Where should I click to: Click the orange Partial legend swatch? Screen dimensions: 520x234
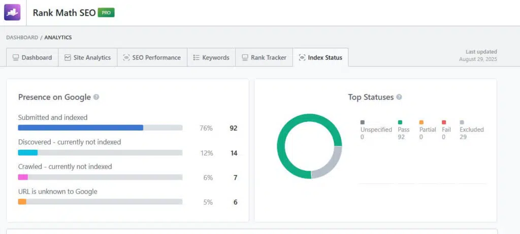click(421, 122)
